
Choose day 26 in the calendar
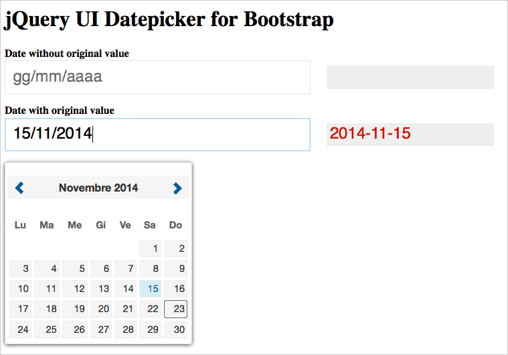[x=75, y=330]
